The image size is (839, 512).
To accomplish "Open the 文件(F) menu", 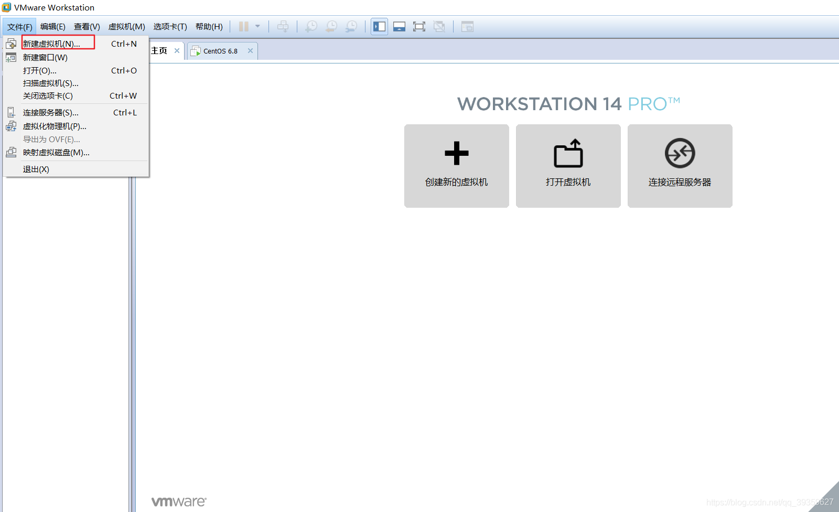I will (x=19, y=27).
